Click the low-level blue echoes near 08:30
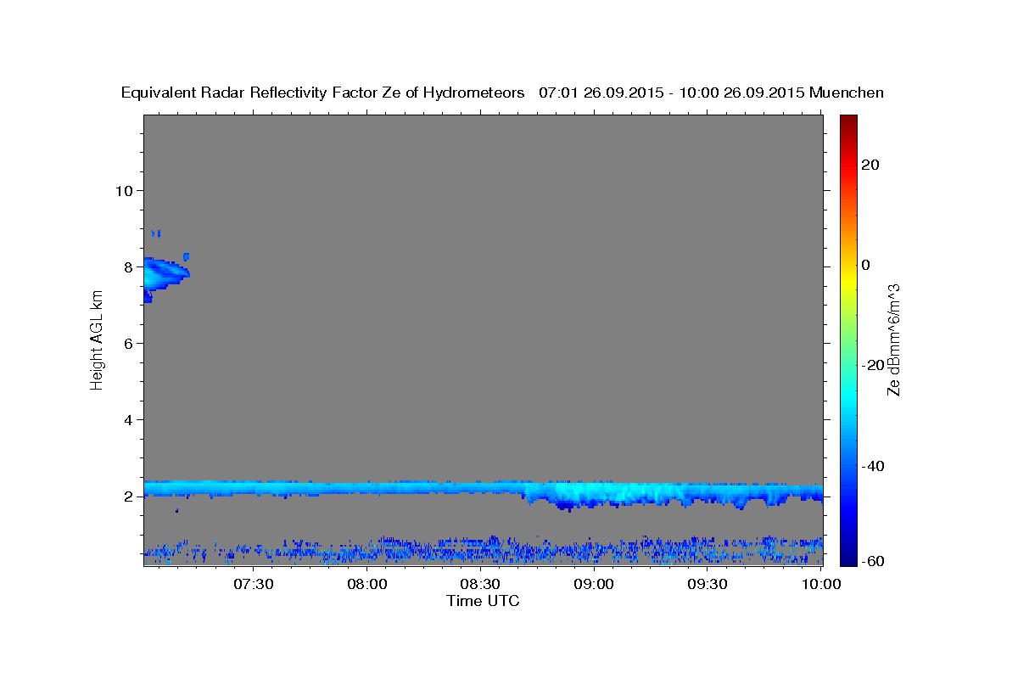 pos(480,551)
